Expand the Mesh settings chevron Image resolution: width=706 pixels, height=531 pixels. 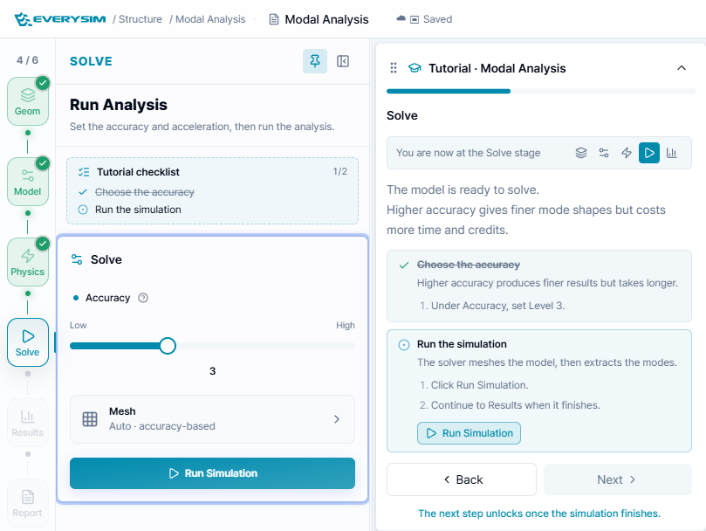(337, 419)
